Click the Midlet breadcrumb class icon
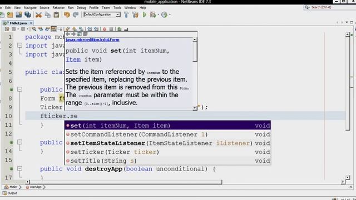 [x=6, y=187]
